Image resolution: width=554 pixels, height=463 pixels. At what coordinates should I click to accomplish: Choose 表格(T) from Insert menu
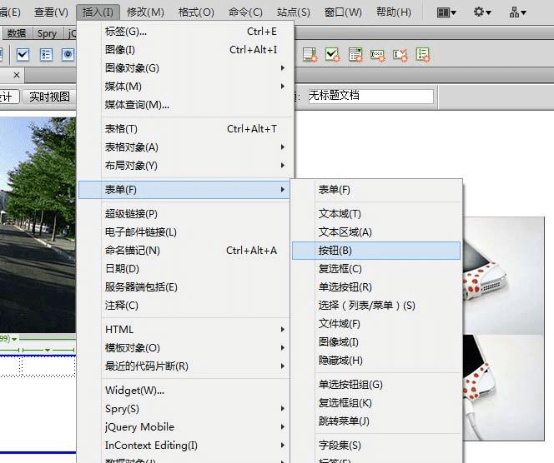coord(186,129)
